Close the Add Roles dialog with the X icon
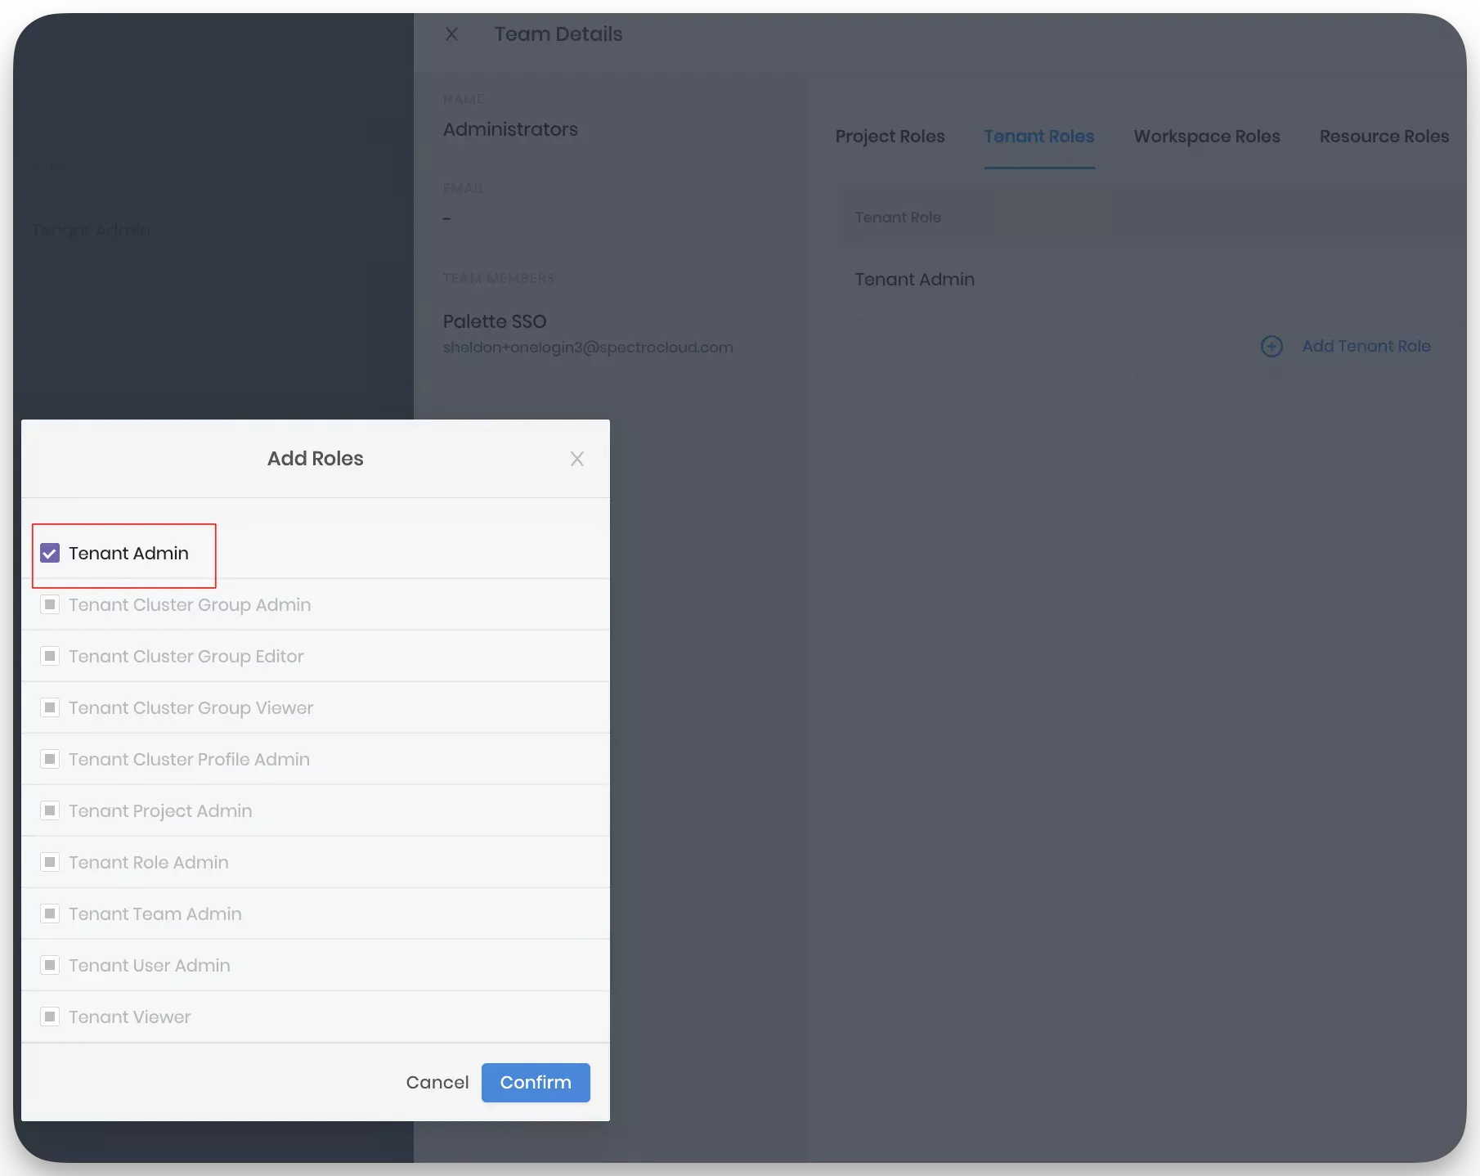 577,459
